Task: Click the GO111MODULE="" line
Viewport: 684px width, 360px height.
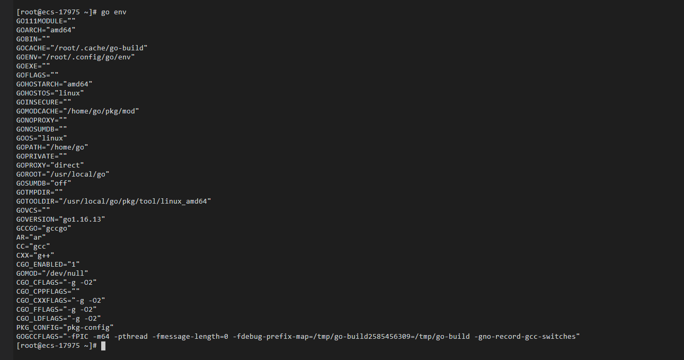Action: tap(46, 21)
